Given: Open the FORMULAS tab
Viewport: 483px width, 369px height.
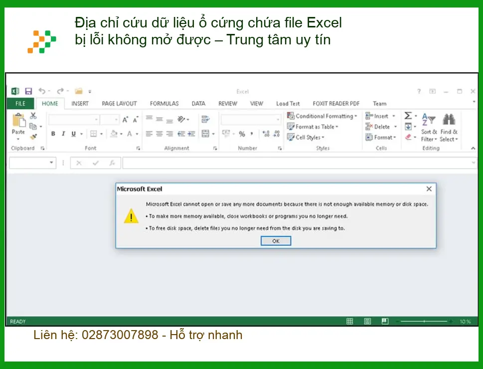Looking at the screenshot, I should pyautogui.click(x=164, y=104).
